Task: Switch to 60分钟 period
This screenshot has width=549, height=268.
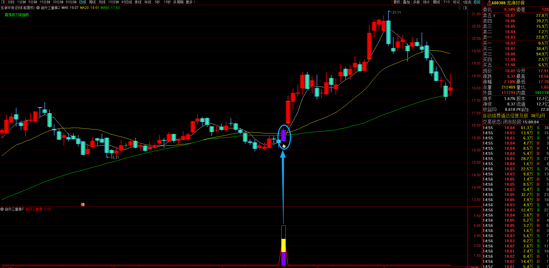Action: click(71, 2)
